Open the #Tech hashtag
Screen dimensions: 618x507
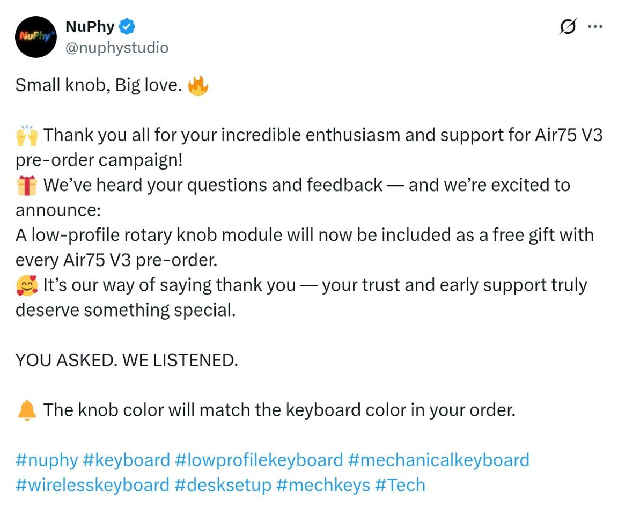tap(400, 485)
